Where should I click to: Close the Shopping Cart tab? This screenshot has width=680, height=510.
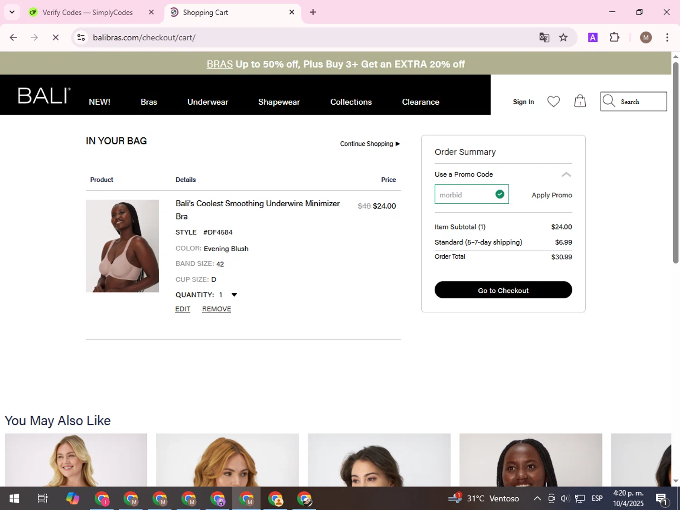click(x=291, y=12)
